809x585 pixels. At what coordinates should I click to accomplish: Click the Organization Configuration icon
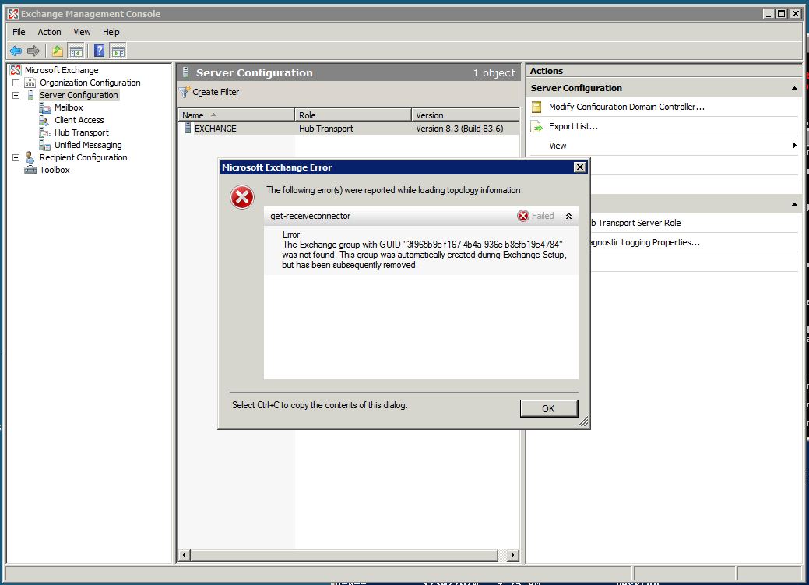30,82
